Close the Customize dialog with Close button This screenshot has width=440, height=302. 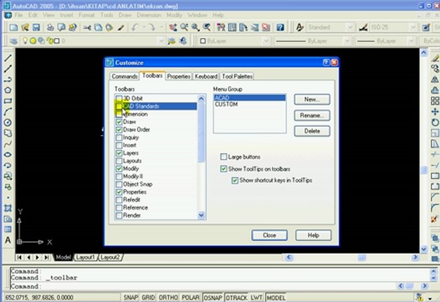(269, 235)
